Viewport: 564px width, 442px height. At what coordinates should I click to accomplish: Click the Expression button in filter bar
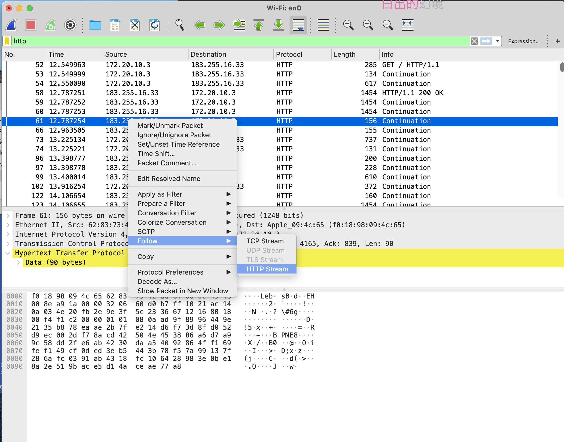tap(525, 41)
